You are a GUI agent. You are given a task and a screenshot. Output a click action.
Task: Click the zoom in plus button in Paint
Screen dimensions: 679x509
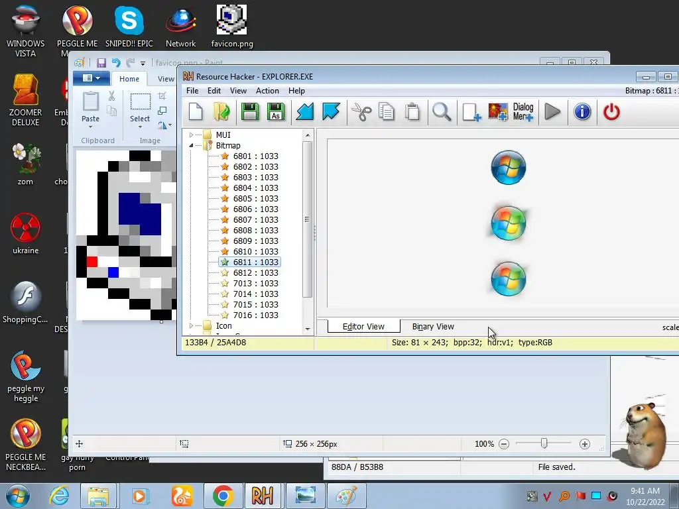(x=585, y=444)
